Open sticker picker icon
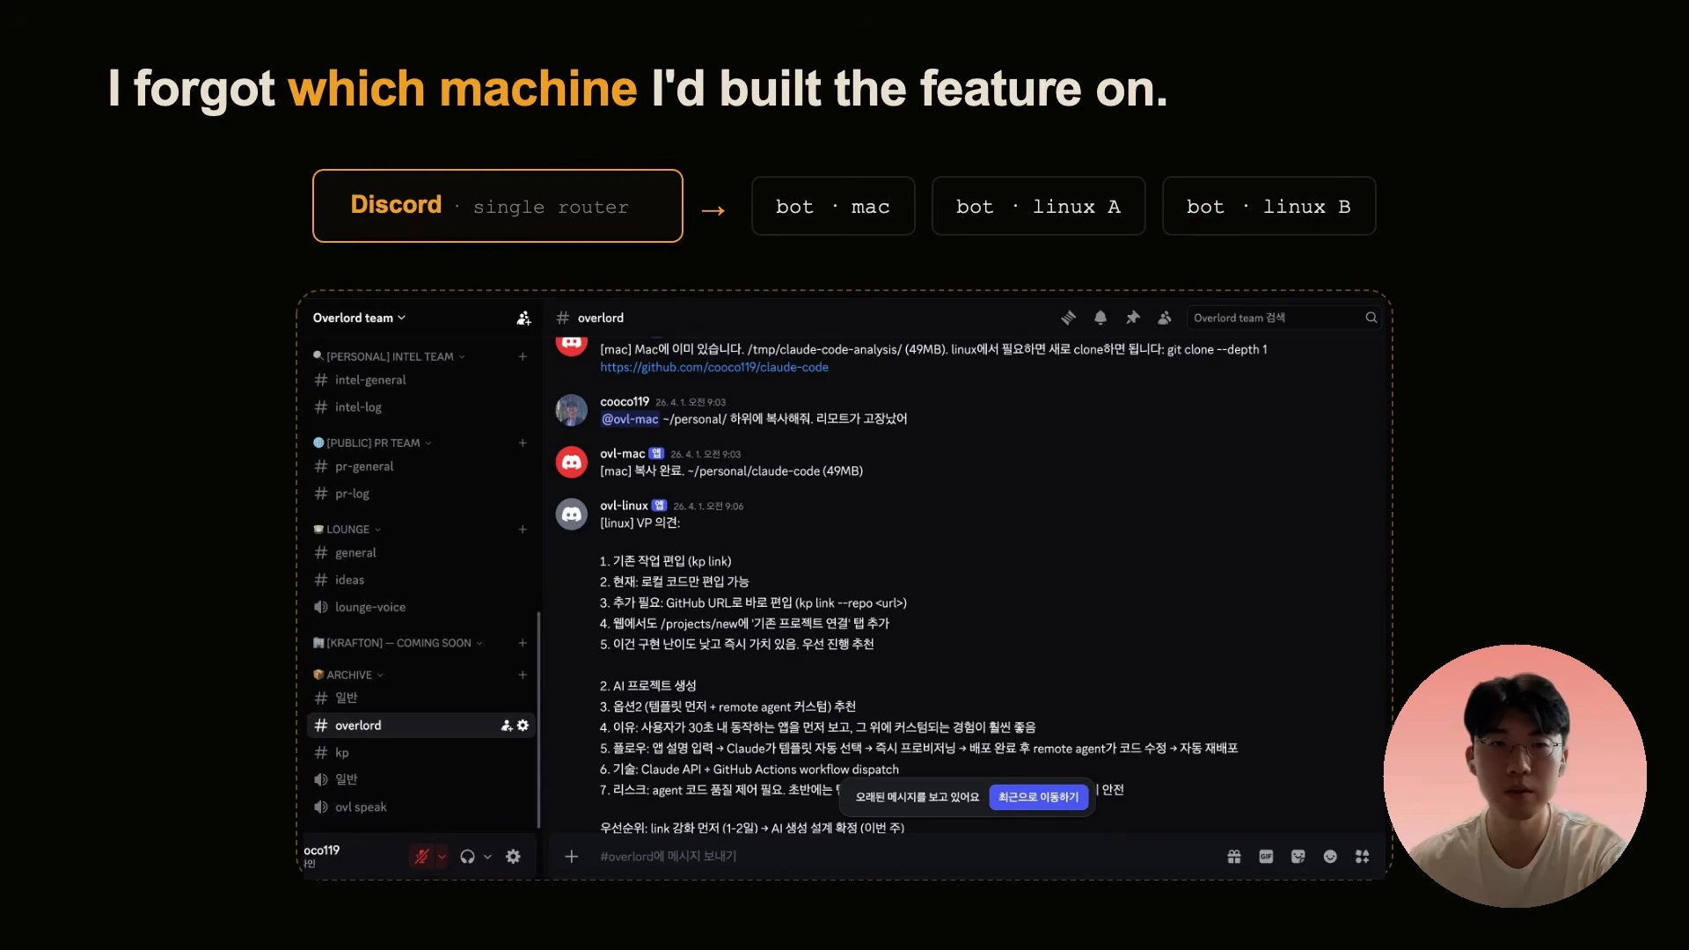Image resolution: width=1689 pixels, height=950 pixels. click(x=1298, y=857)
